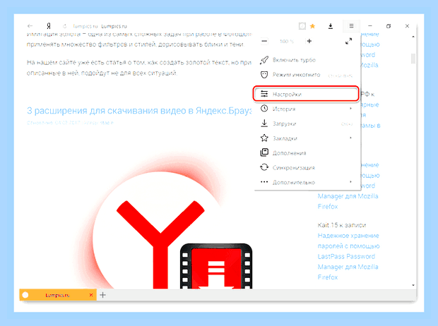Click the scrollbar up arrow
Viewport: 438px width, 326px height.
(413, 37)
